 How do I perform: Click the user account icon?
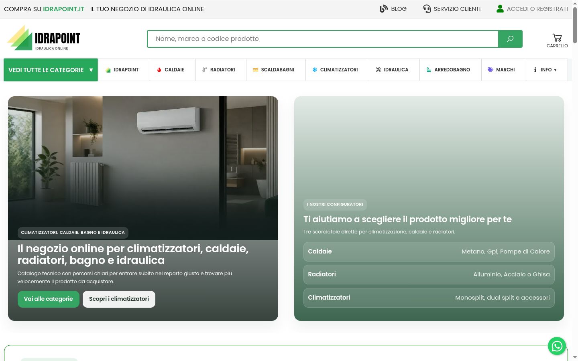(x=500, y=9)
